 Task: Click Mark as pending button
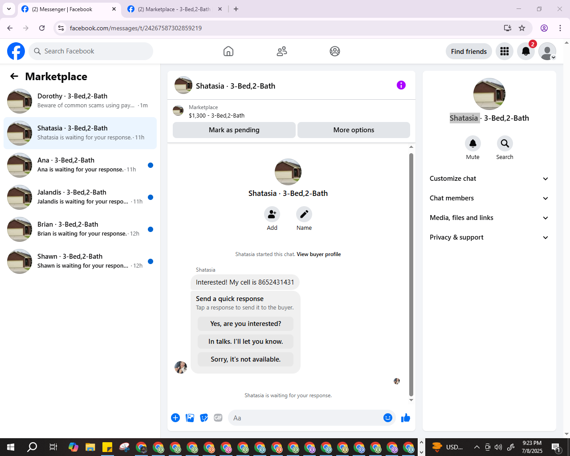point(234,130)
